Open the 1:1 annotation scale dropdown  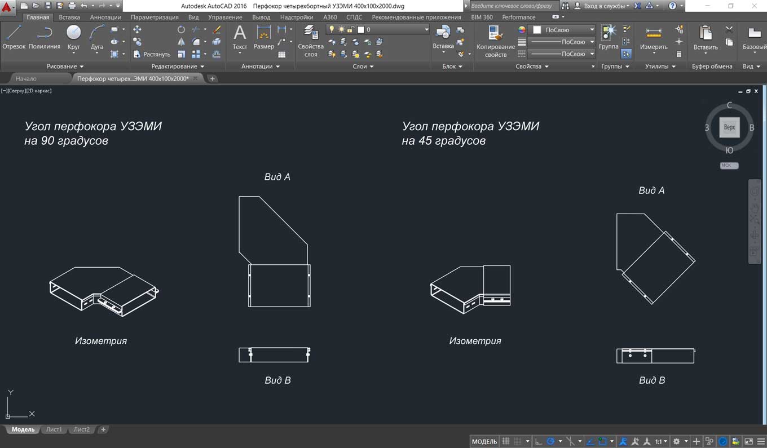click(x=661, y=441)
